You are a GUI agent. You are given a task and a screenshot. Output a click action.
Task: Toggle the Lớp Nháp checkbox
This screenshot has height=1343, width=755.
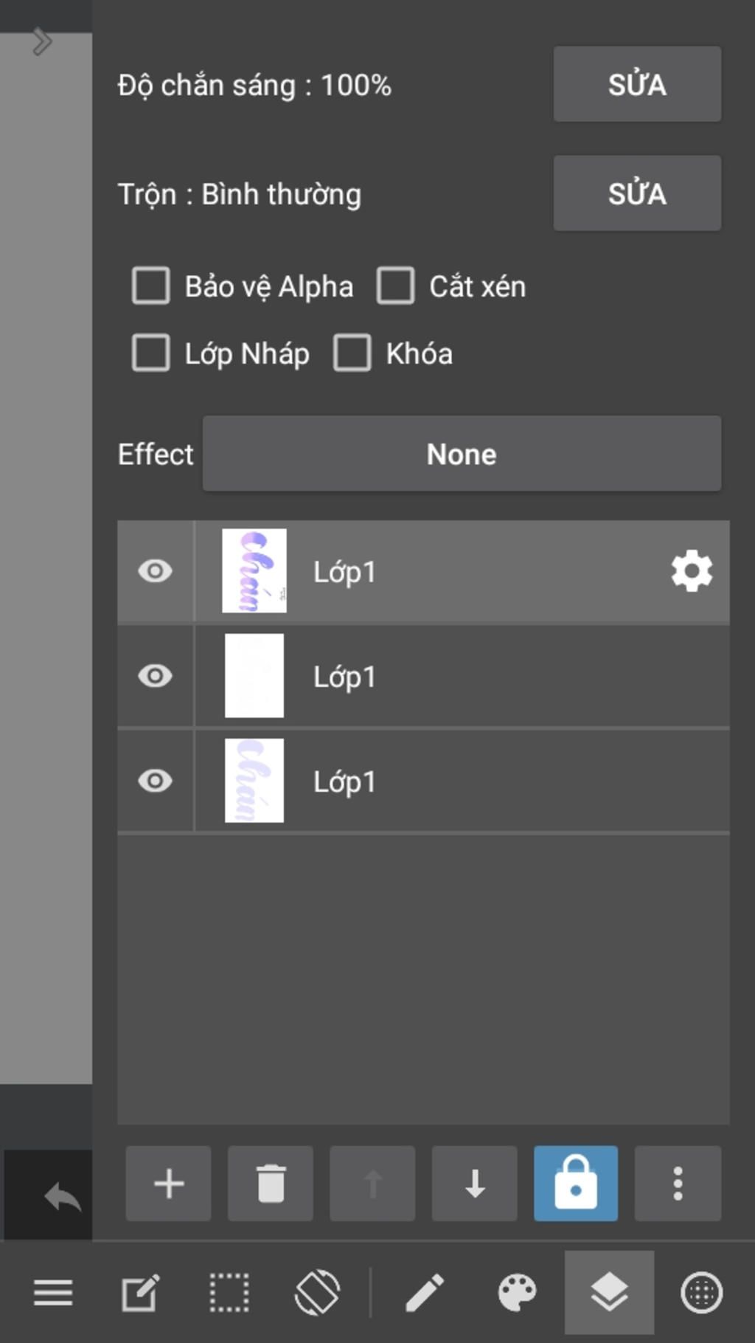[x=151, y=353]
